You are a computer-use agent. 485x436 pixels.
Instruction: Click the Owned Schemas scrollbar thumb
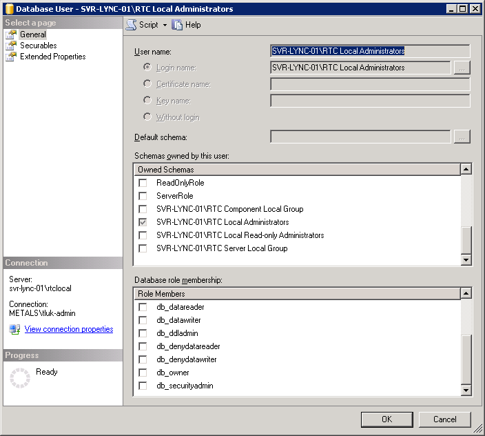[x=466, y=240]
